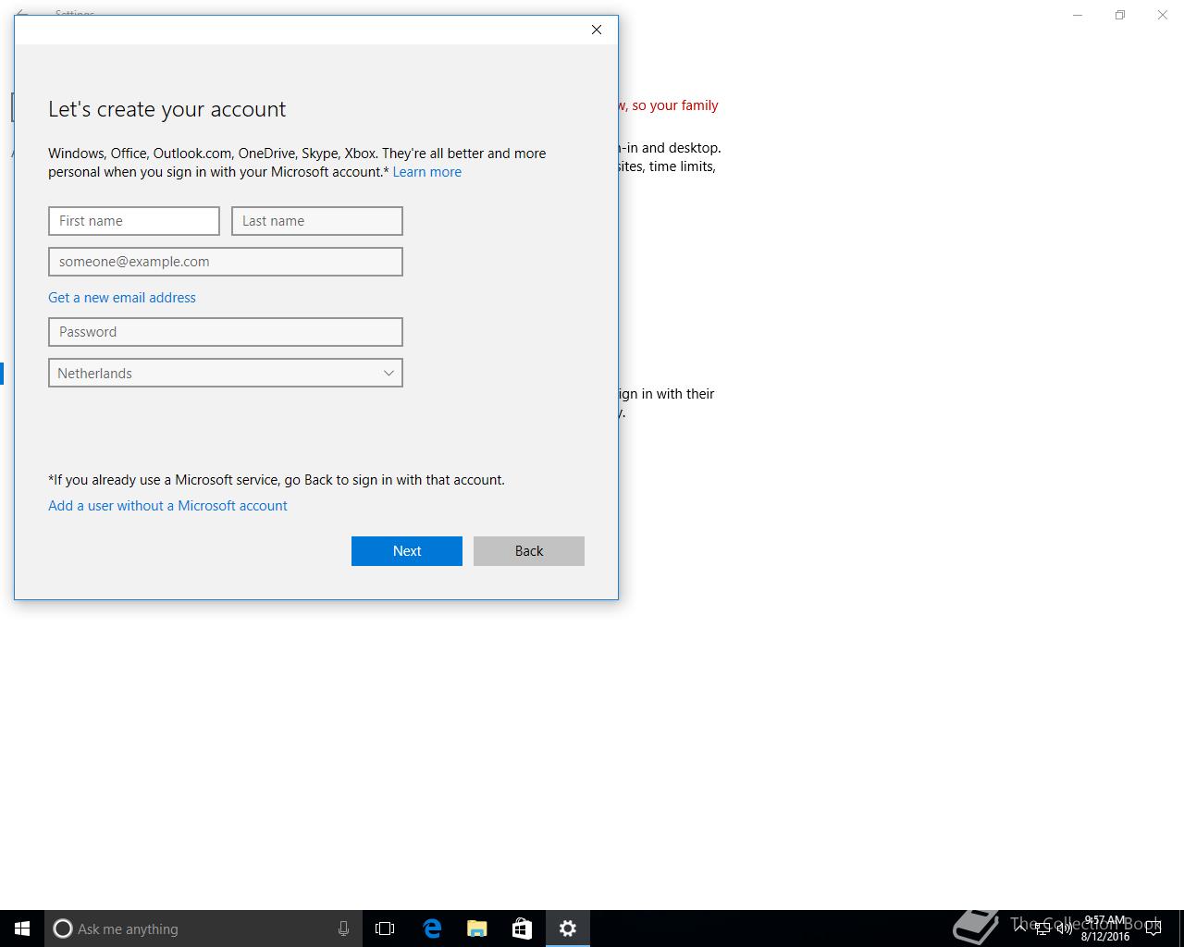Click the Cortana microphone icon

[343, 929]
